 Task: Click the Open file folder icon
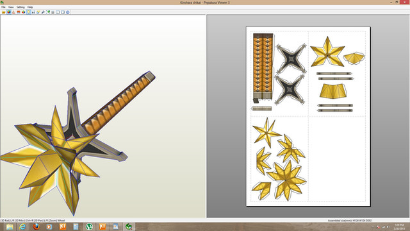[x=4, y=12]
